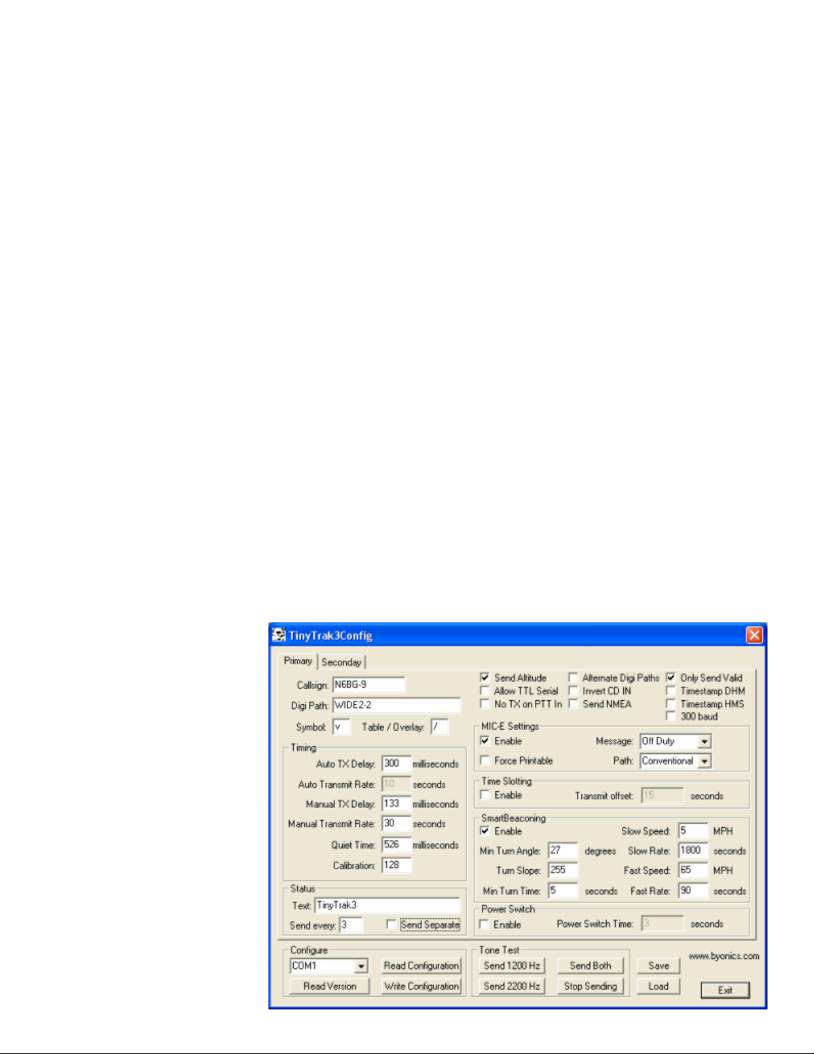Click the TinyTrak3Config title bar app icon
Viewport: 814px width, 1054px height.
[278, 635]
